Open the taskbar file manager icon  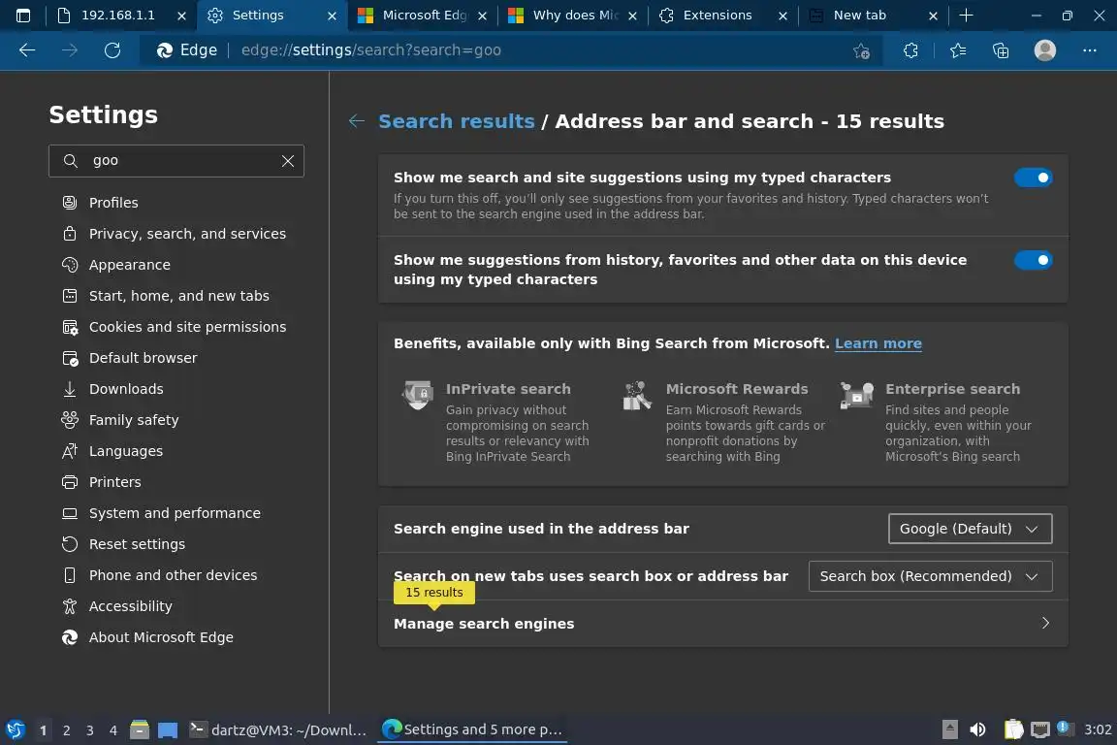tap(140, 729)
